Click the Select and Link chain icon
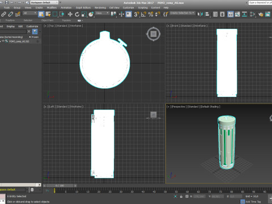 coord(3,14)
